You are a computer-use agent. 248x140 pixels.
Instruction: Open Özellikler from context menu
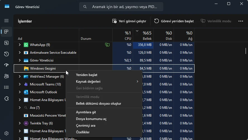point(104,132)
